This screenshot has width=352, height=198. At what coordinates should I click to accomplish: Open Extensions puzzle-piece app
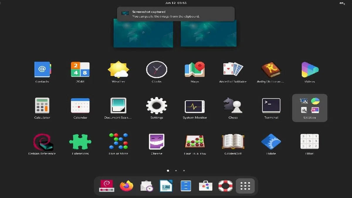coord(80,144)
